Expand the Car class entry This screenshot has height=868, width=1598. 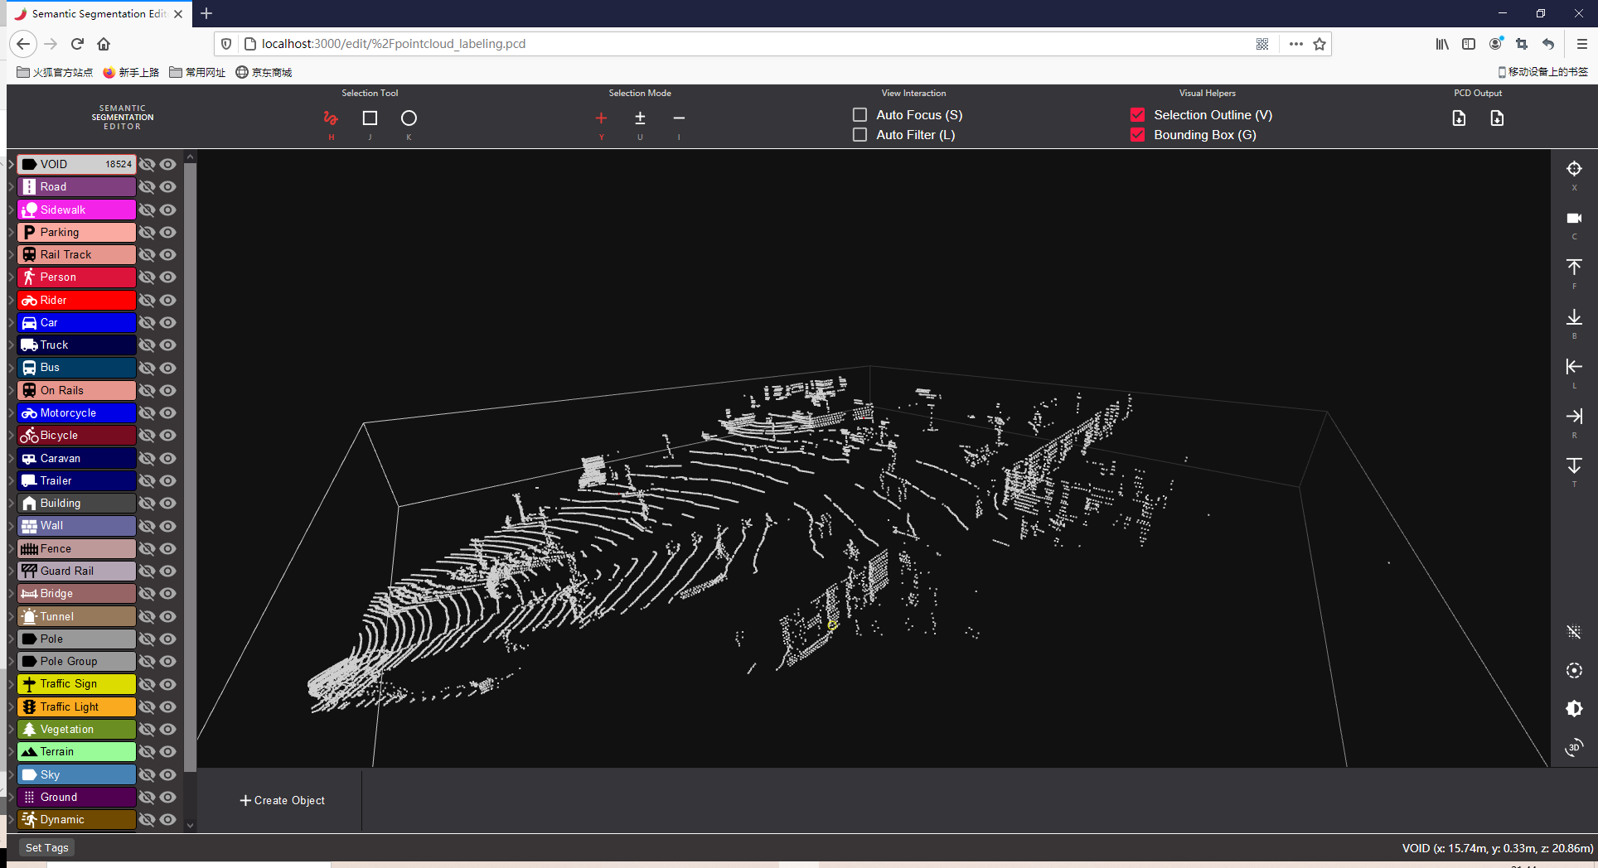click(x=8, y=322)
